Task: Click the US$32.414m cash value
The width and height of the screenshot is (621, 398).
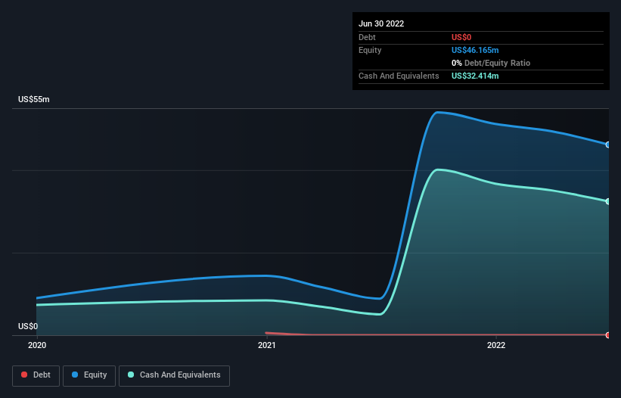Action: point(475,76)
